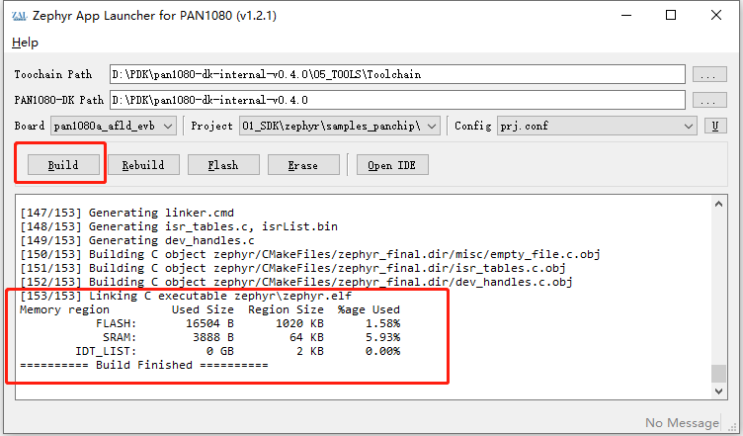Viewport: 743px width, 436px height.
Task: Close the Zephyr App Launcher window
Action: [x=716, y=15]
